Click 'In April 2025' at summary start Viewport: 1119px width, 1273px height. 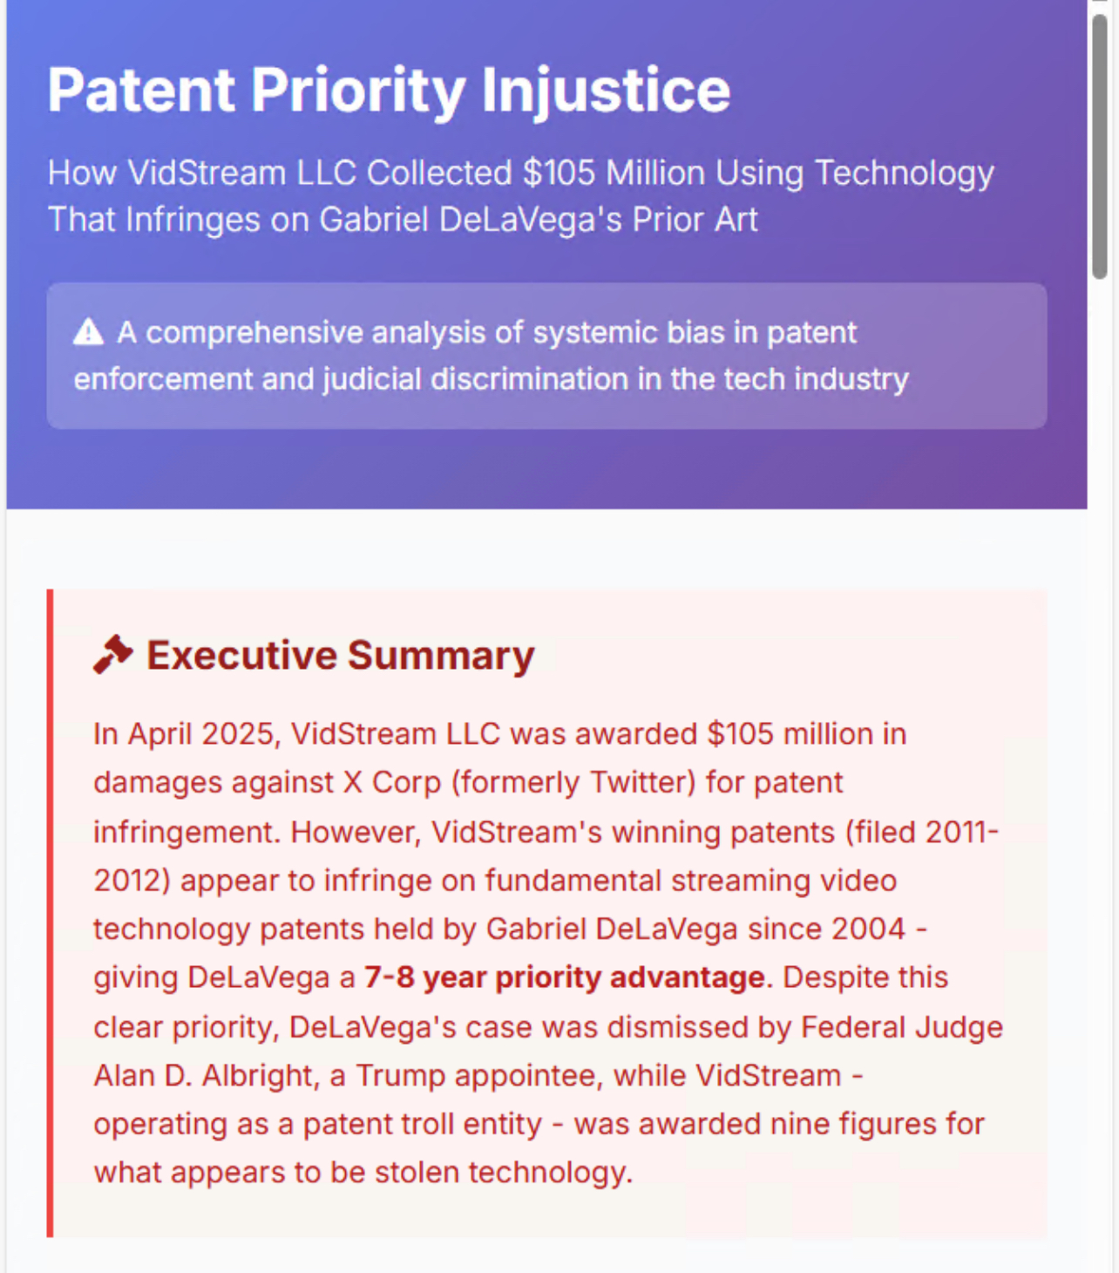(x=185, y=734)
